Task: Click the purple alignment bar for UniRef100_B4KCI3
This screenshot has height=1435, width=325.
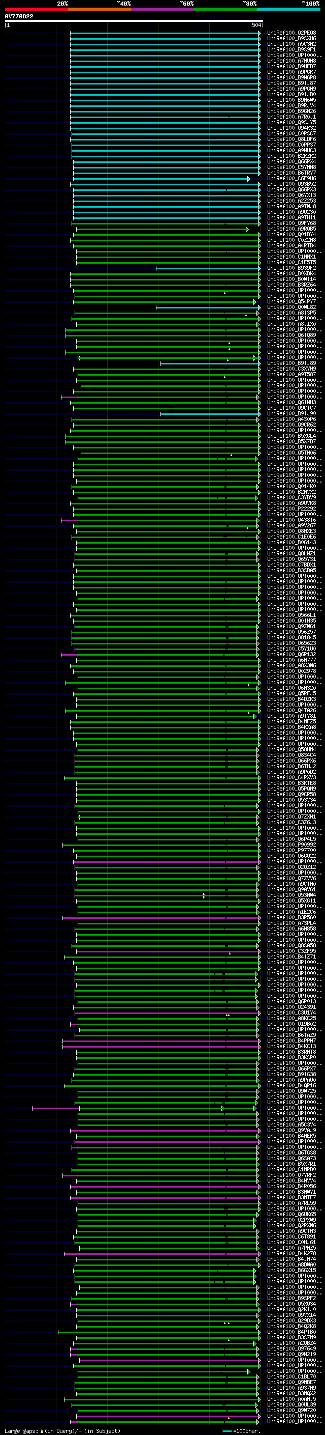Action: pyautogui.click(x=161, y=1046)
